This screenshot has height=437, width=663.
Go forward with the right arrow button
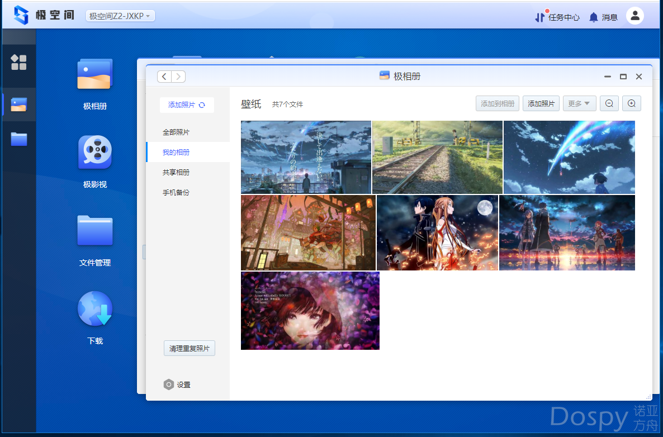(178, 77)
